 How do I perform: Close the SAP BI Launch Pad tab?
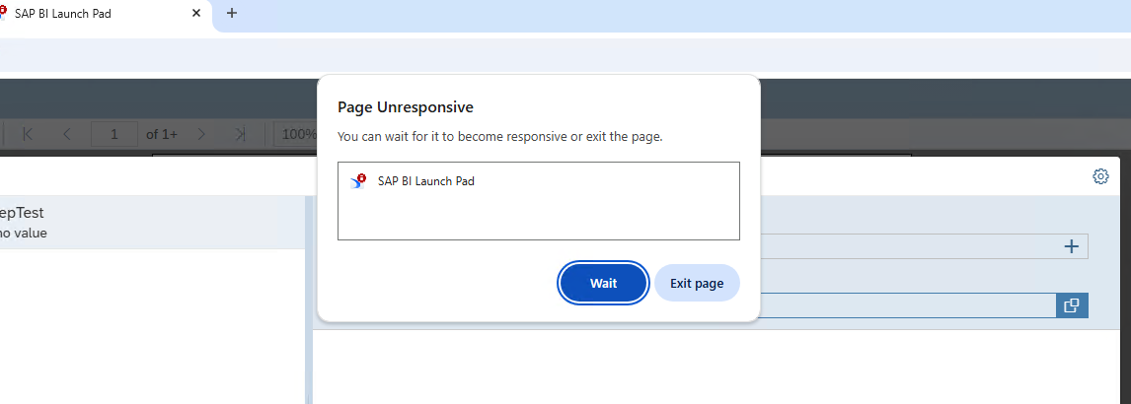point(196,13)
